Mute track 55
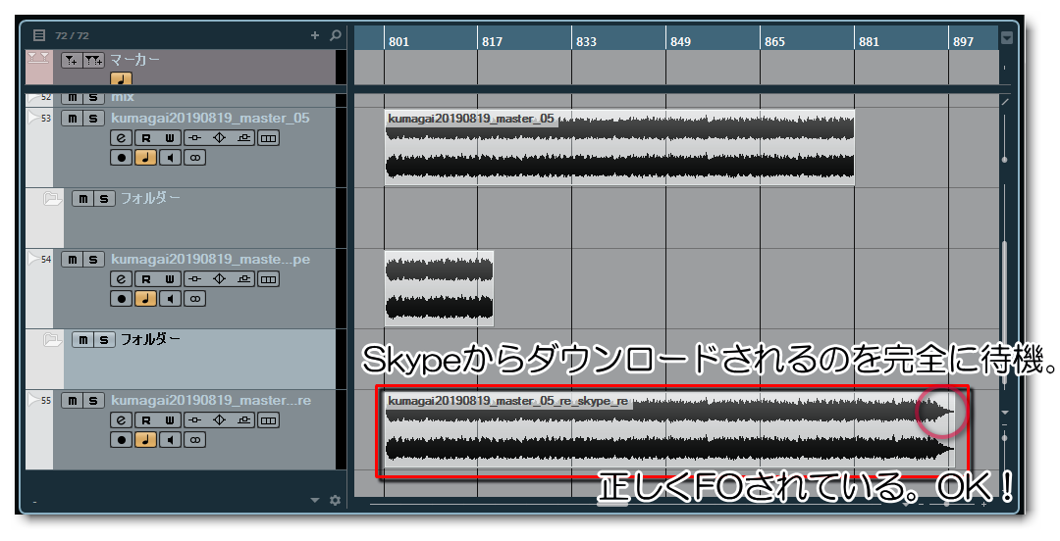 point(73,401)
